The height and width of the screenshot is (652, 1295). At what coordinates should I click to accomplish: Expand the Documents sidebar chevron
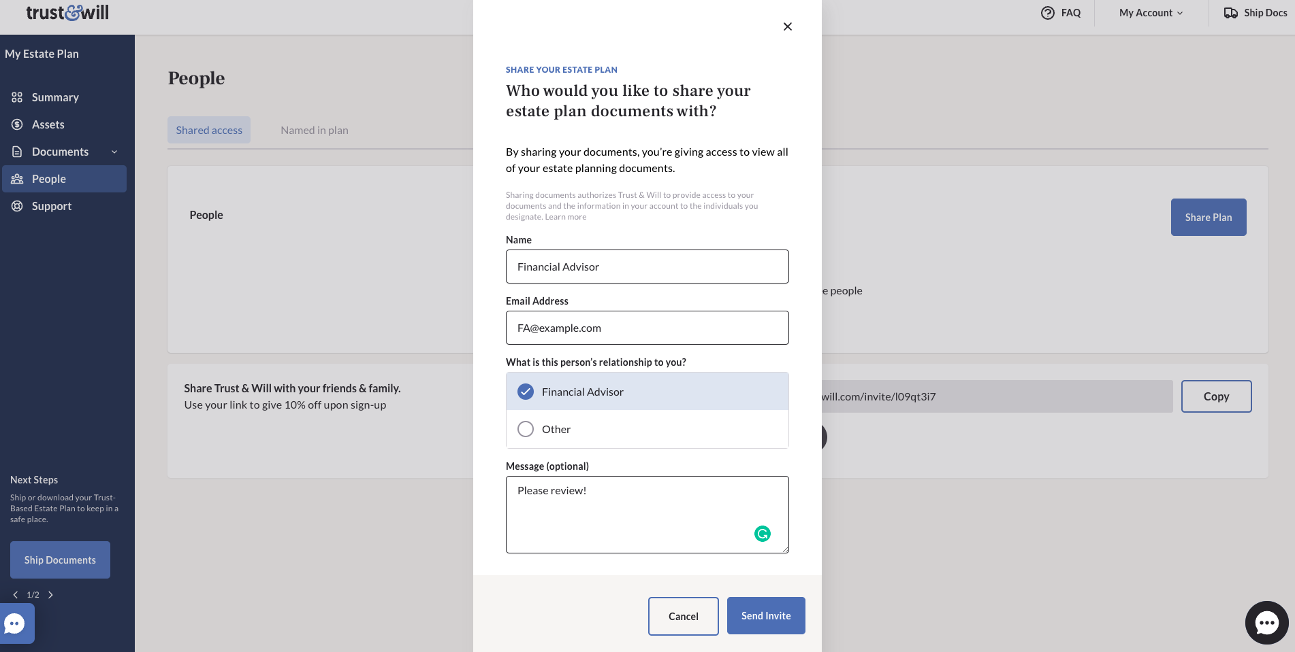pos(114,152)
